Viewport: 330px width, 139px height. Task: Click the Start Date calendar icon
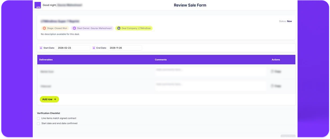(41, 48)
